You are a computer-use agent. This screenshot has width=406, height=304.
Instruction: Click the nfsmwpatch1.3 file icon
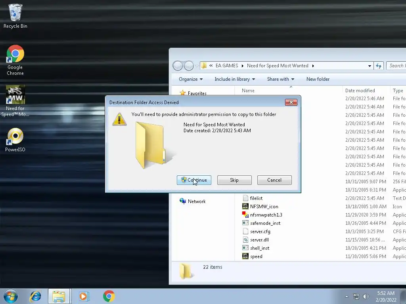pyautogui.click(x=245, y=215)
